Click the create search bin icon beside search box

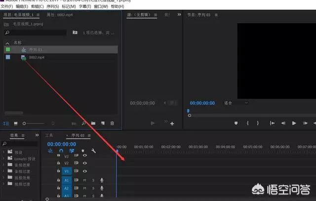click(x=75, y=33)
